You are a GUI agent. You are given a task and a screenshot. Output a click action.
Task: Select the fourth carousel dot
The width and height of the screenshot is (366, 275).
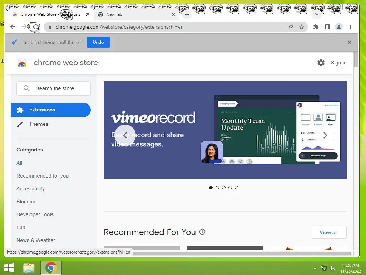point(230,188)
